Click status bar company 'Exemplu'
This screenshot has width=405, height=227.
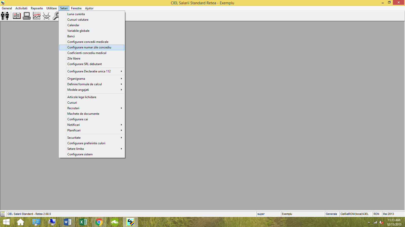coord(287,214)
